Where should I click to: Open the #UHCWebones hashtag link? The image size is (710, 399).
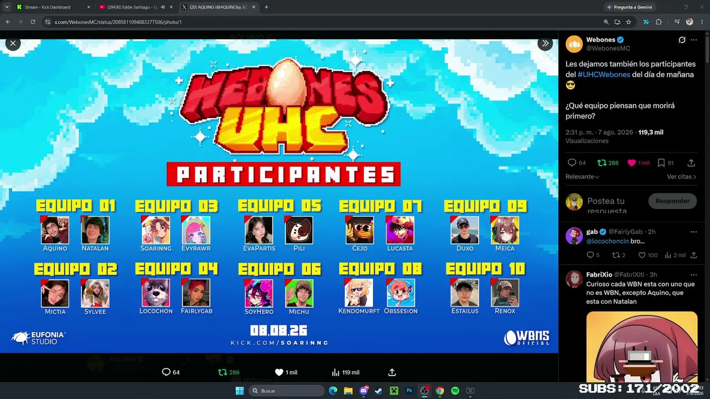(x=604, y=74)
